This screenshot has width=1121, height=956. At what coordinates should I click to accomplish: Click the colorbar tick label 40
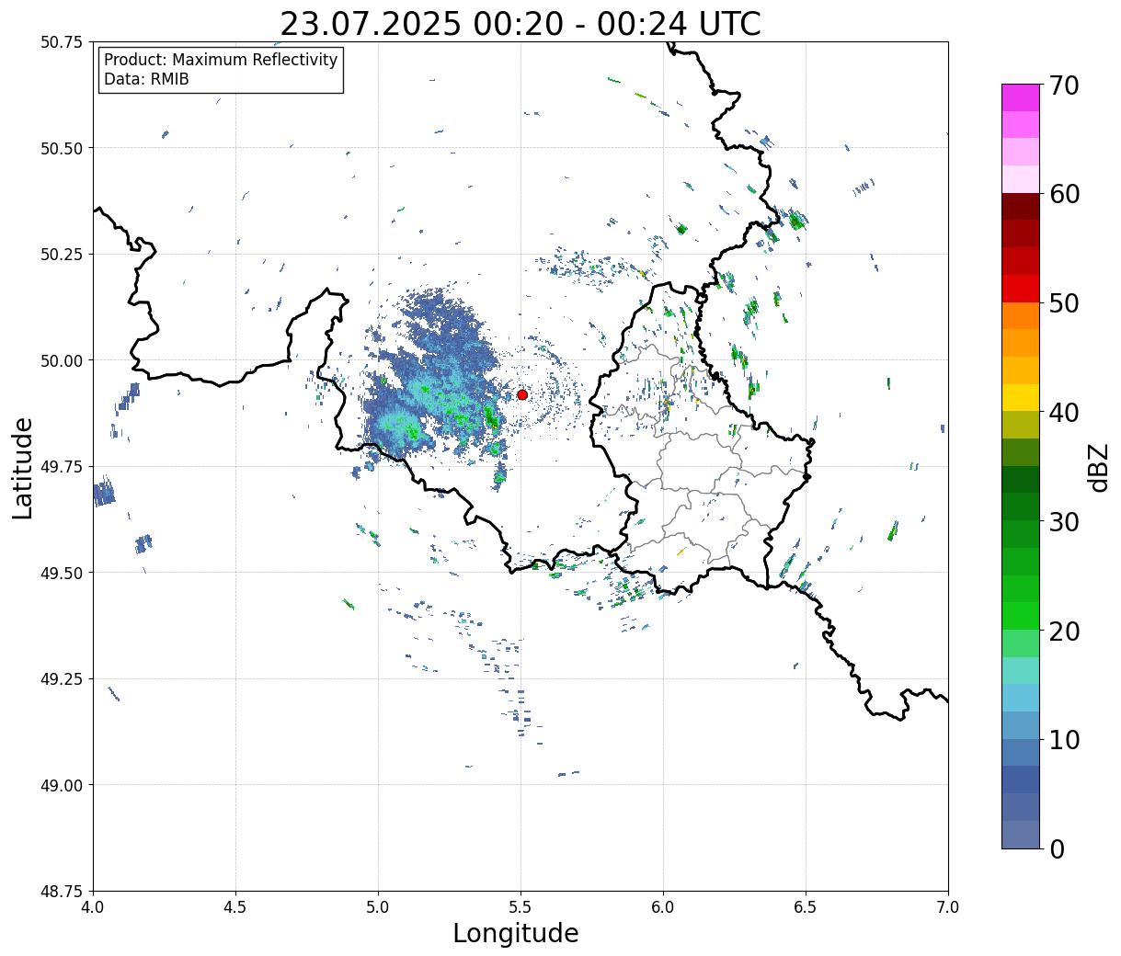pos(1064,413)
